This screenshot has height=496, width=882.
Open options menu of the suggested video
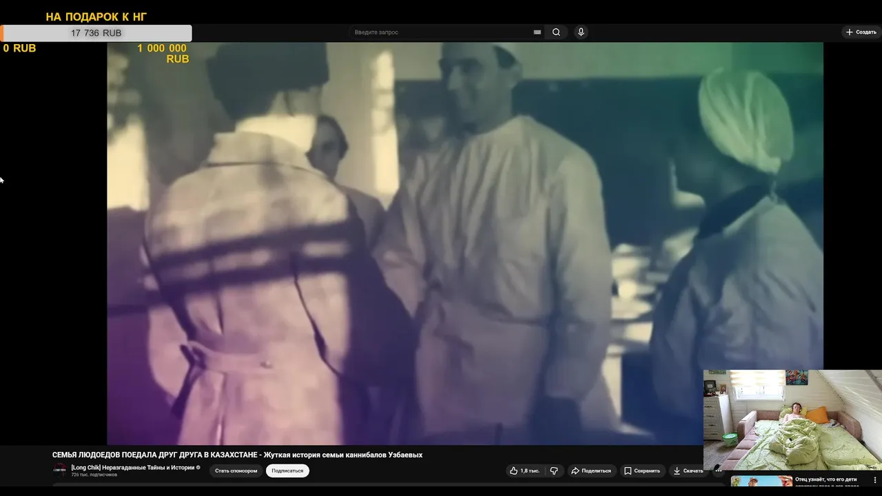point(875,480)
